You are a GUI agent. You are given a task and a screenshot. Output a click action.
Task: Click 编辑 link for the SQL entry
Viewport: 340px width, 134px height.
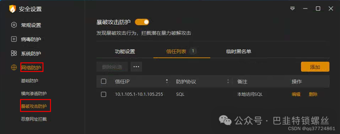tap(296, 94)
